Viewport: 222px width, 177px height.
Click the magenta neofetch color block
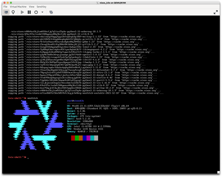coord(88,138)
